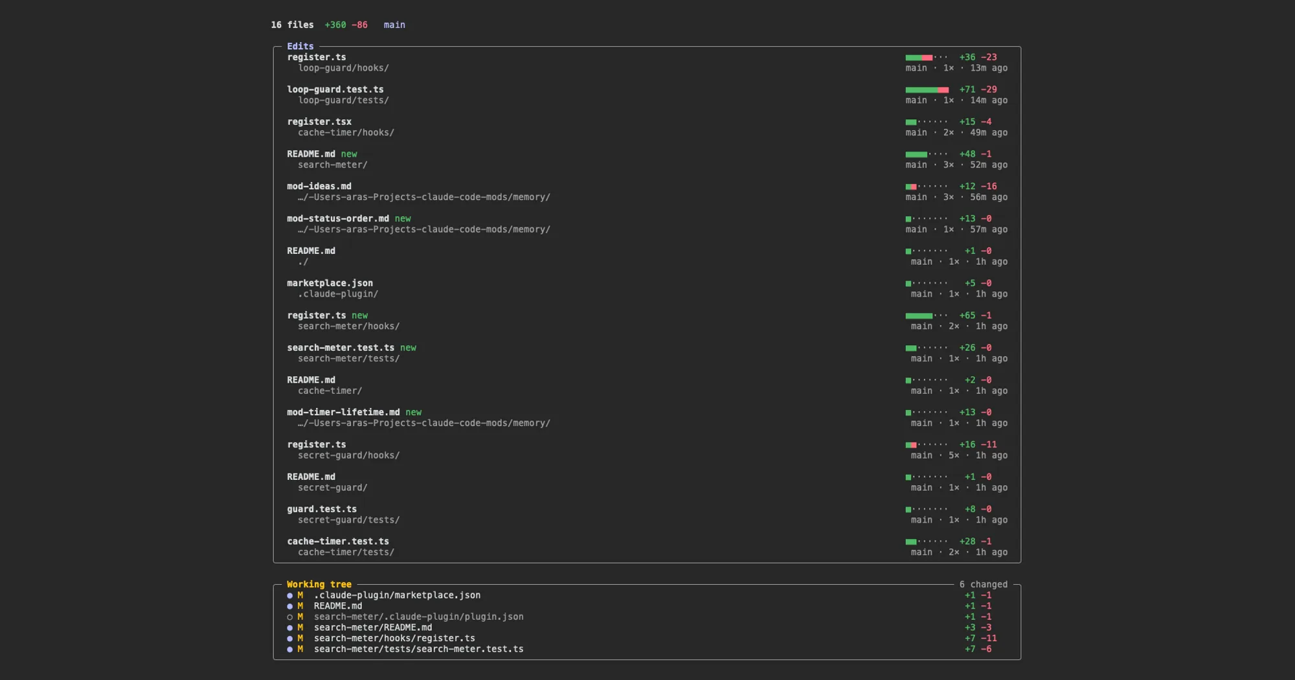Click the hollow unstaged dot for search-meter/.claude-plugin/plugin.json

tap(289, 617)
